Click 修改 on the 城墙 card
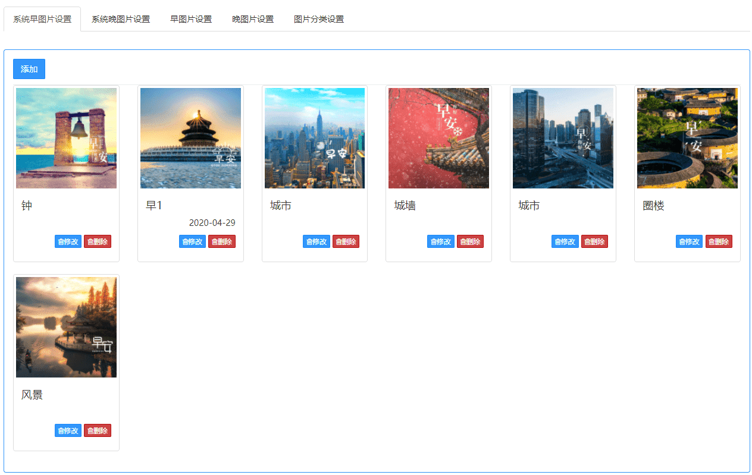This screenshot has width=752, height=475. pyautogui.click(x=441, y=241)
